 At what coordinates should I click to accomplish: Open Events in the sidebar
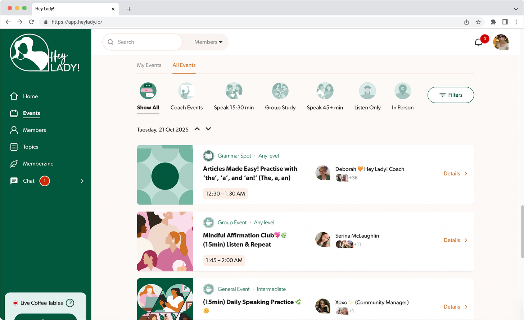coord(25,113)
